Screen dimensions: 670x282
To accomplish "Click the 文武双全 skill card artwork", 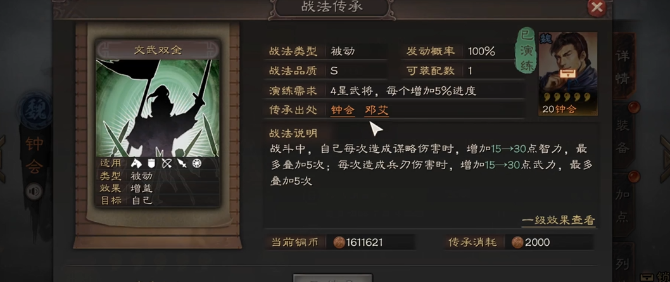I will coord(158,108).
